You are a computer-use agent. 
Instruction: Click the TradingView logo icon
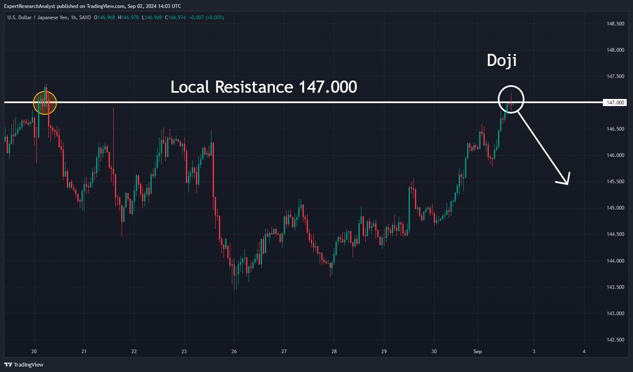8,364
